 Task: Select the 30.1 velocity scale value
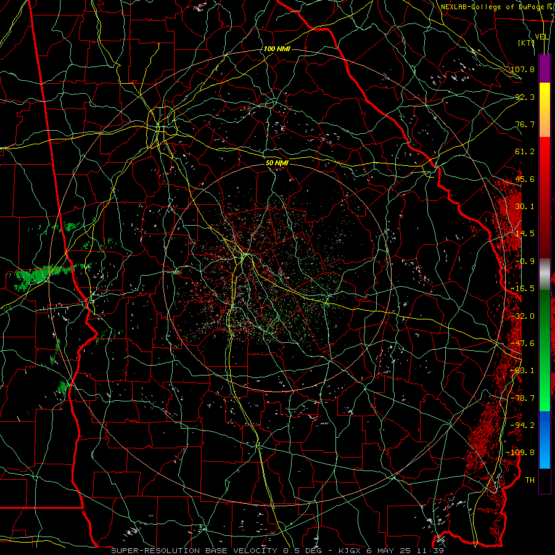point(525,207)
